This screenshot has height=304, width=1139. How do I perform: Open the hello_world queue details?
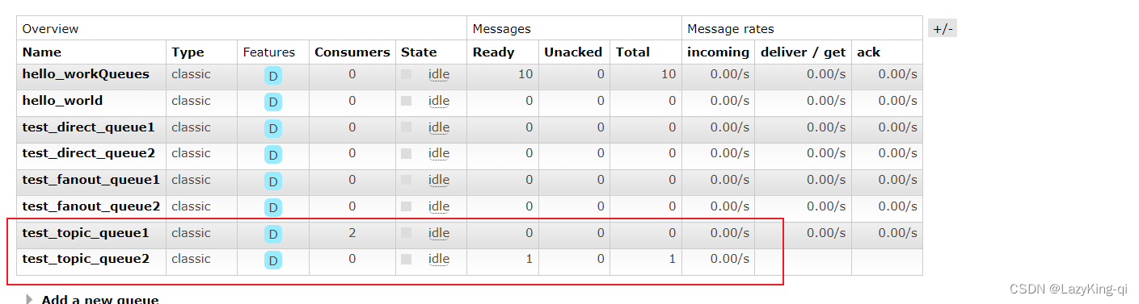[x=62, y=101]
